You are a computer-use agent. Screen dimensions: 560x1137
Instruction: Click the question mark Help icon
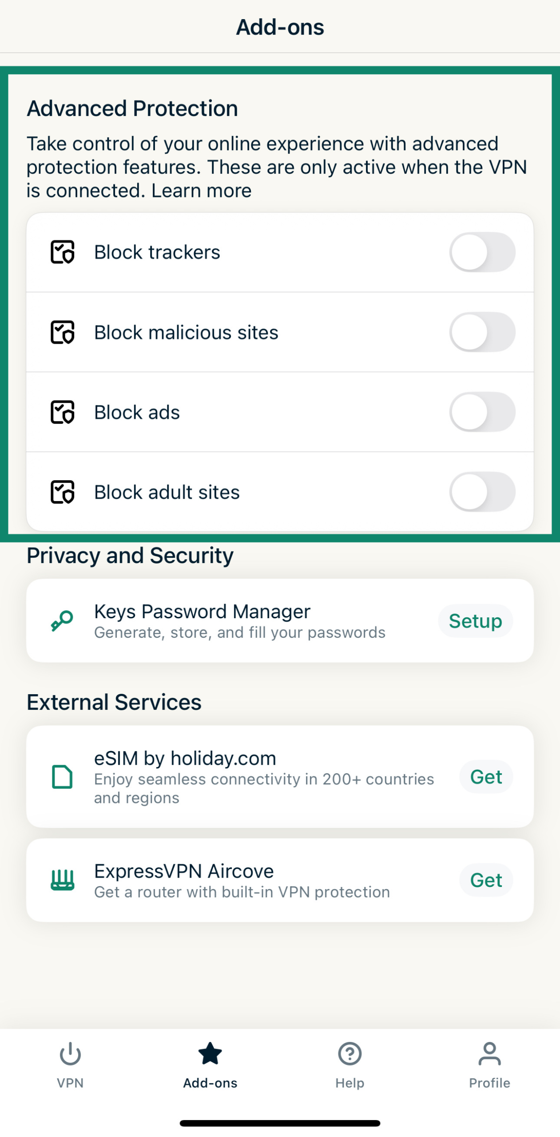(350, 1054)
